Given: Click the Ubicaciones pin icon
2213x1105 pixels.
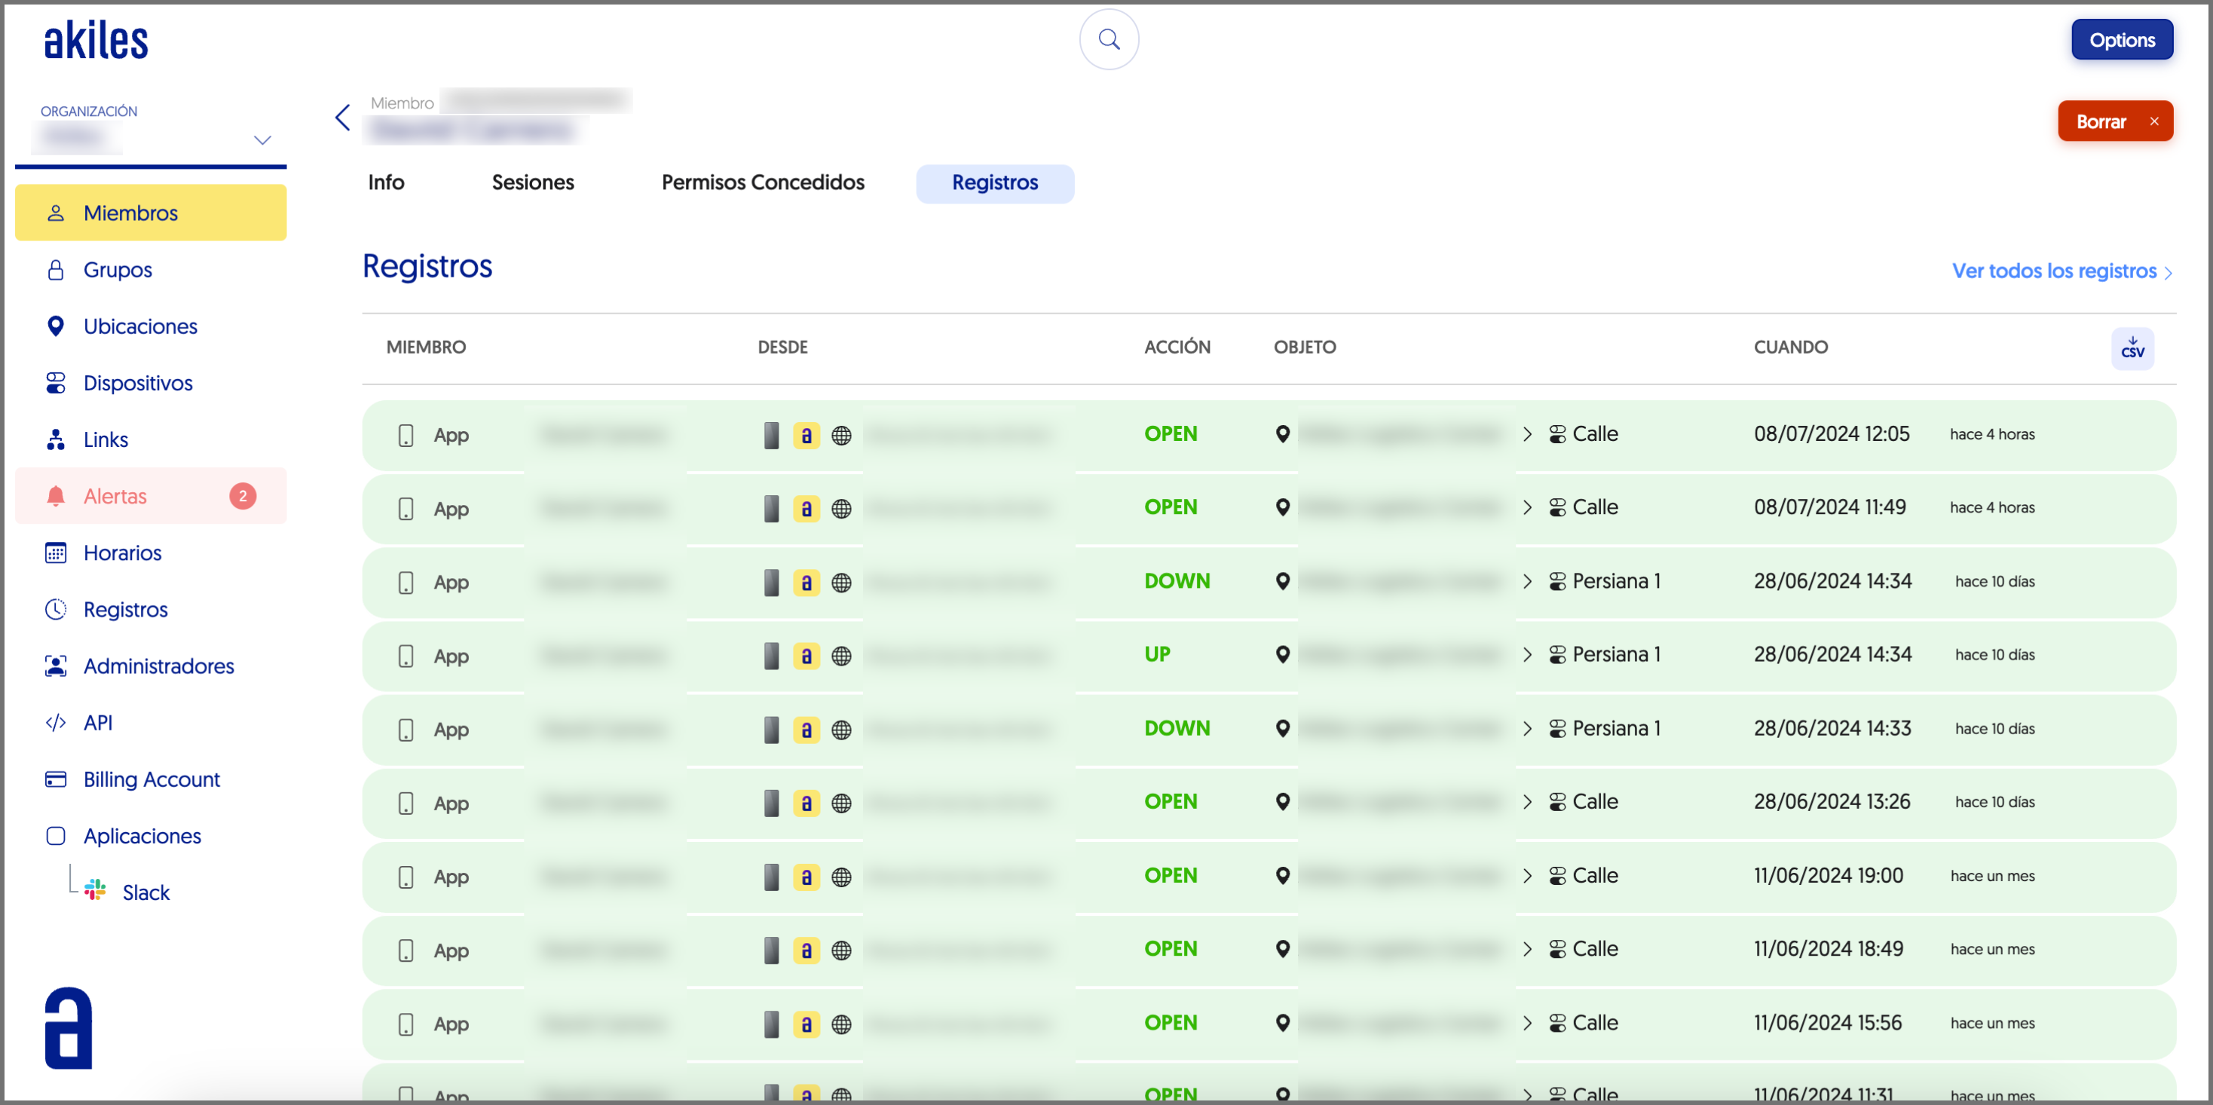Looking at the screenshot, I should (x=56, y=326).
